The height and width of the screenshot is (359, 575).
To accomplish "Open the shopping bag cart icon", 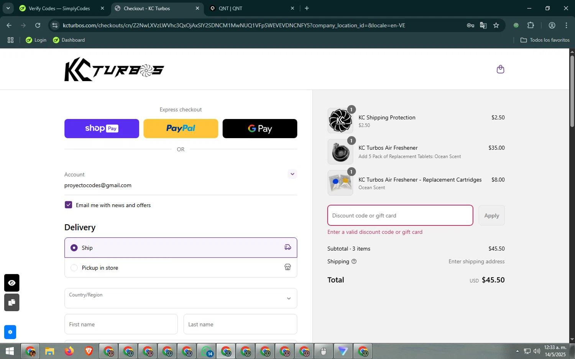I will pos(500,69).
